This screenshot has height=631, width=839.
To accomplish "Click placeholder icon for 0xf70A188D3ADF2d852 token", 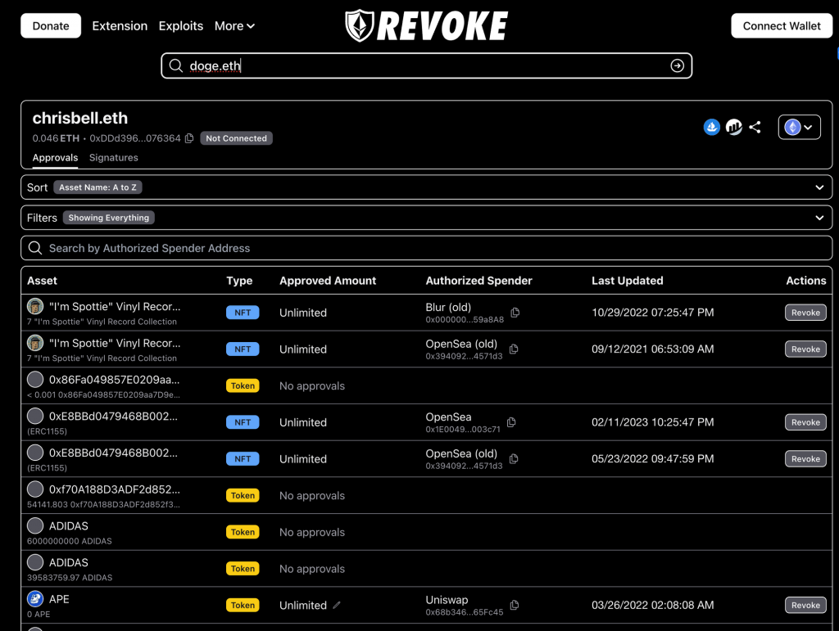I will (x=35, y=489).
